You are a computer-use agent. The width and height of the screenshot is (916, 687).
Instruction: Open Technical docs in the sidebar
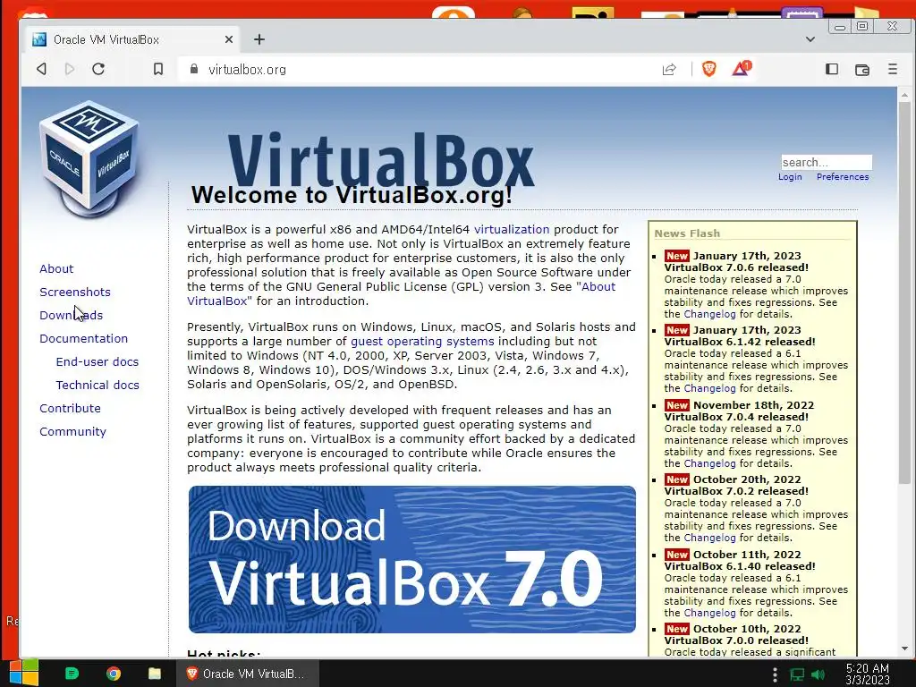(98, 385)
